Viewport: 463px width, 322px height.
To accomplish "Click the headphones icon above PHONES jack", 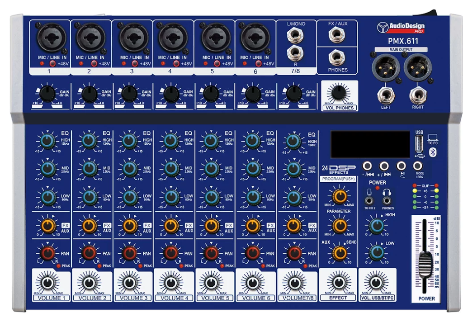I will [x=387, y=192].
